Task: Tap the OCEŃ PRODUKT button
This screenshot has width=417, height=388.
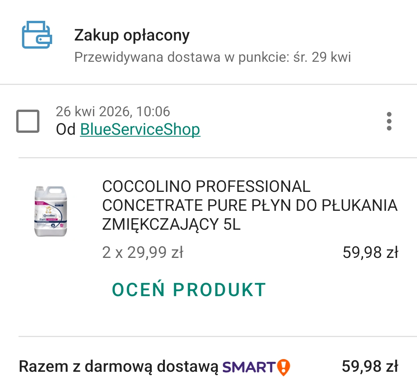Action: [189, 290]
